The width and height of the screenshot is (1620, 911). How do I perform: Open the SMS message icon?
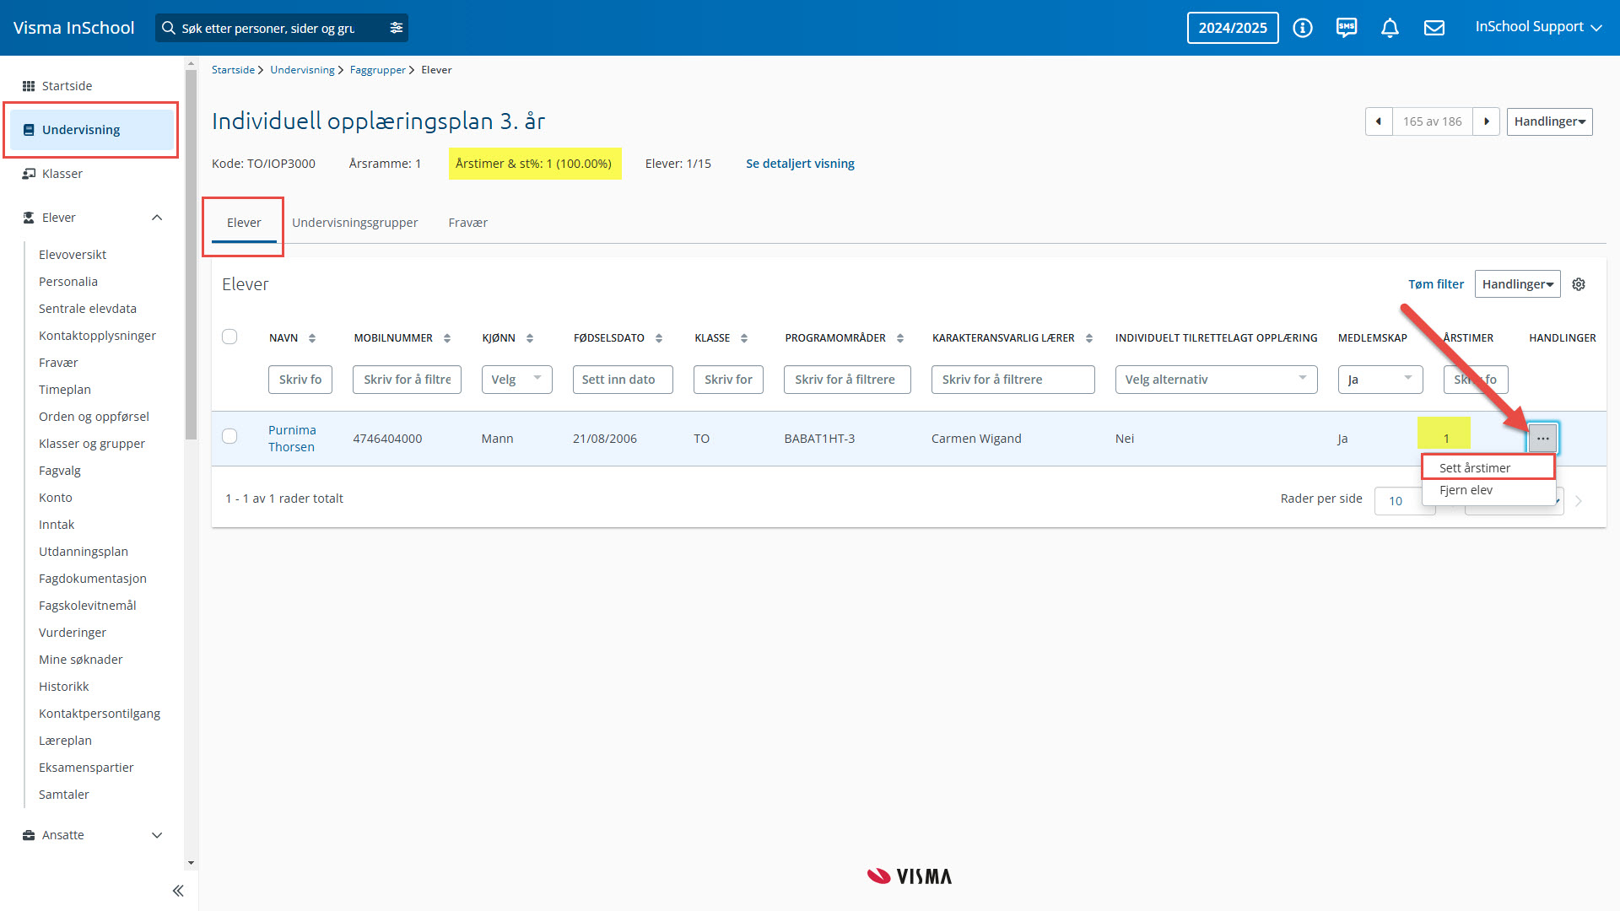(x=1347, y=28)
